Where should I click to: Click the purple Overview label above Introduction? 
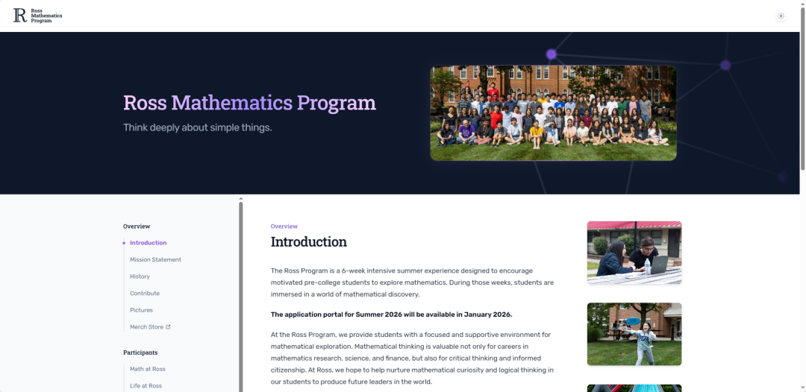pyautogui.click(x=284, y=227)
